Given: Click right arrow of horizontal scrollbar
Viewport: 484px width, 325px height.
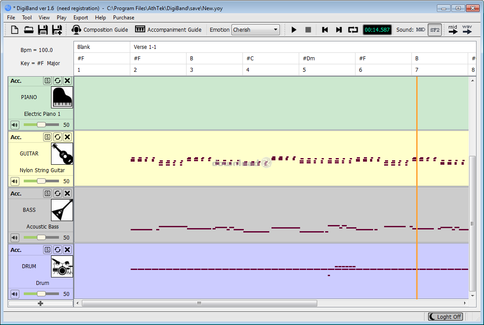Looking at the screenshot, I should pyautogui.click(x=465, y=303).
